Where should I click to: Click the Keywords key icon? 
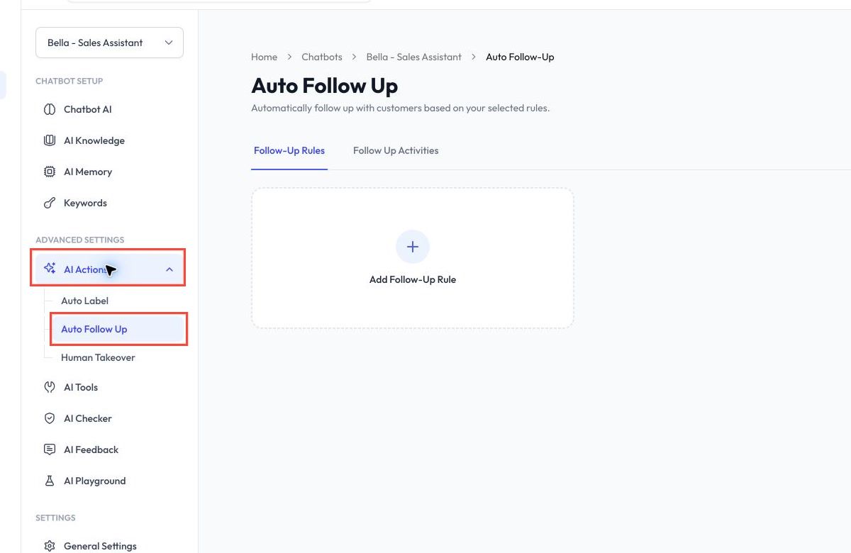(x=50, y=203)
